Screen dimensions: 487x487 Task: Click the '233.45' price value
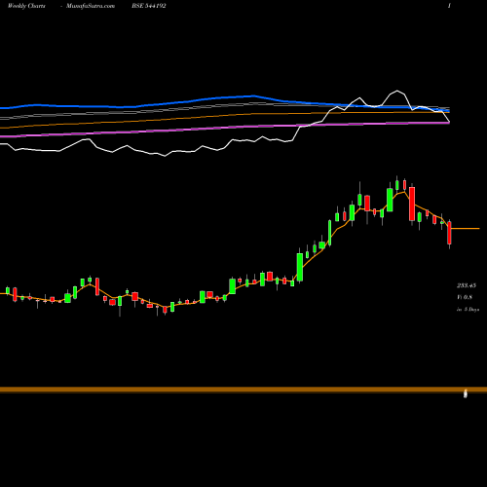467,285
